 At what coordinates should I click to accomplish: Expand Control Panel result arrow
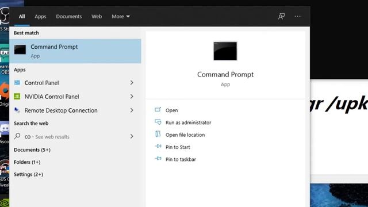(x=132, y=83)
